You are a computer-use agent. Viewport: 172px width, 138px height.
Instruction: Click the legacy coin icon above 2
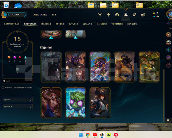coord(17,69)
